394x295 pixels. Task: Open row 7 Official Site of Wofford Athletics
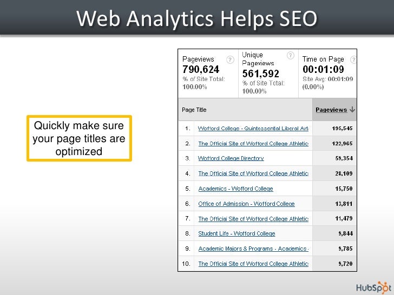(253, 219)
